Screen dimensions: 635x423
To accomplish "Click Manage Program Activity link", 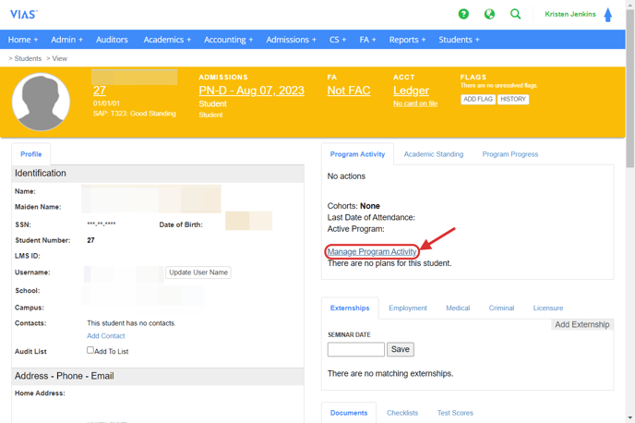I will tap(372, 251).
